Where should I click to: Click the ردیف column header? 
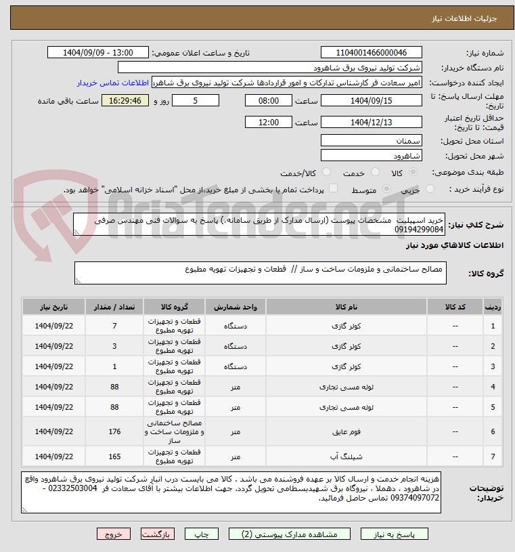coord(493,307)
